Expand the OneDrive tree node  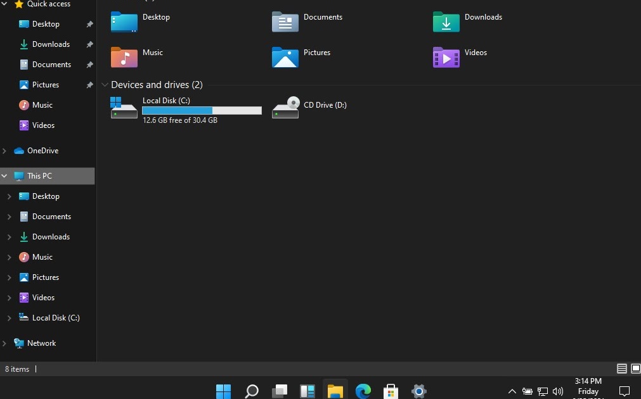pyautogui.click(x=4, y=151)
